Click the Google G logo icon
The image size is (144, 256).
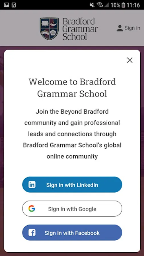coord(32,208)
